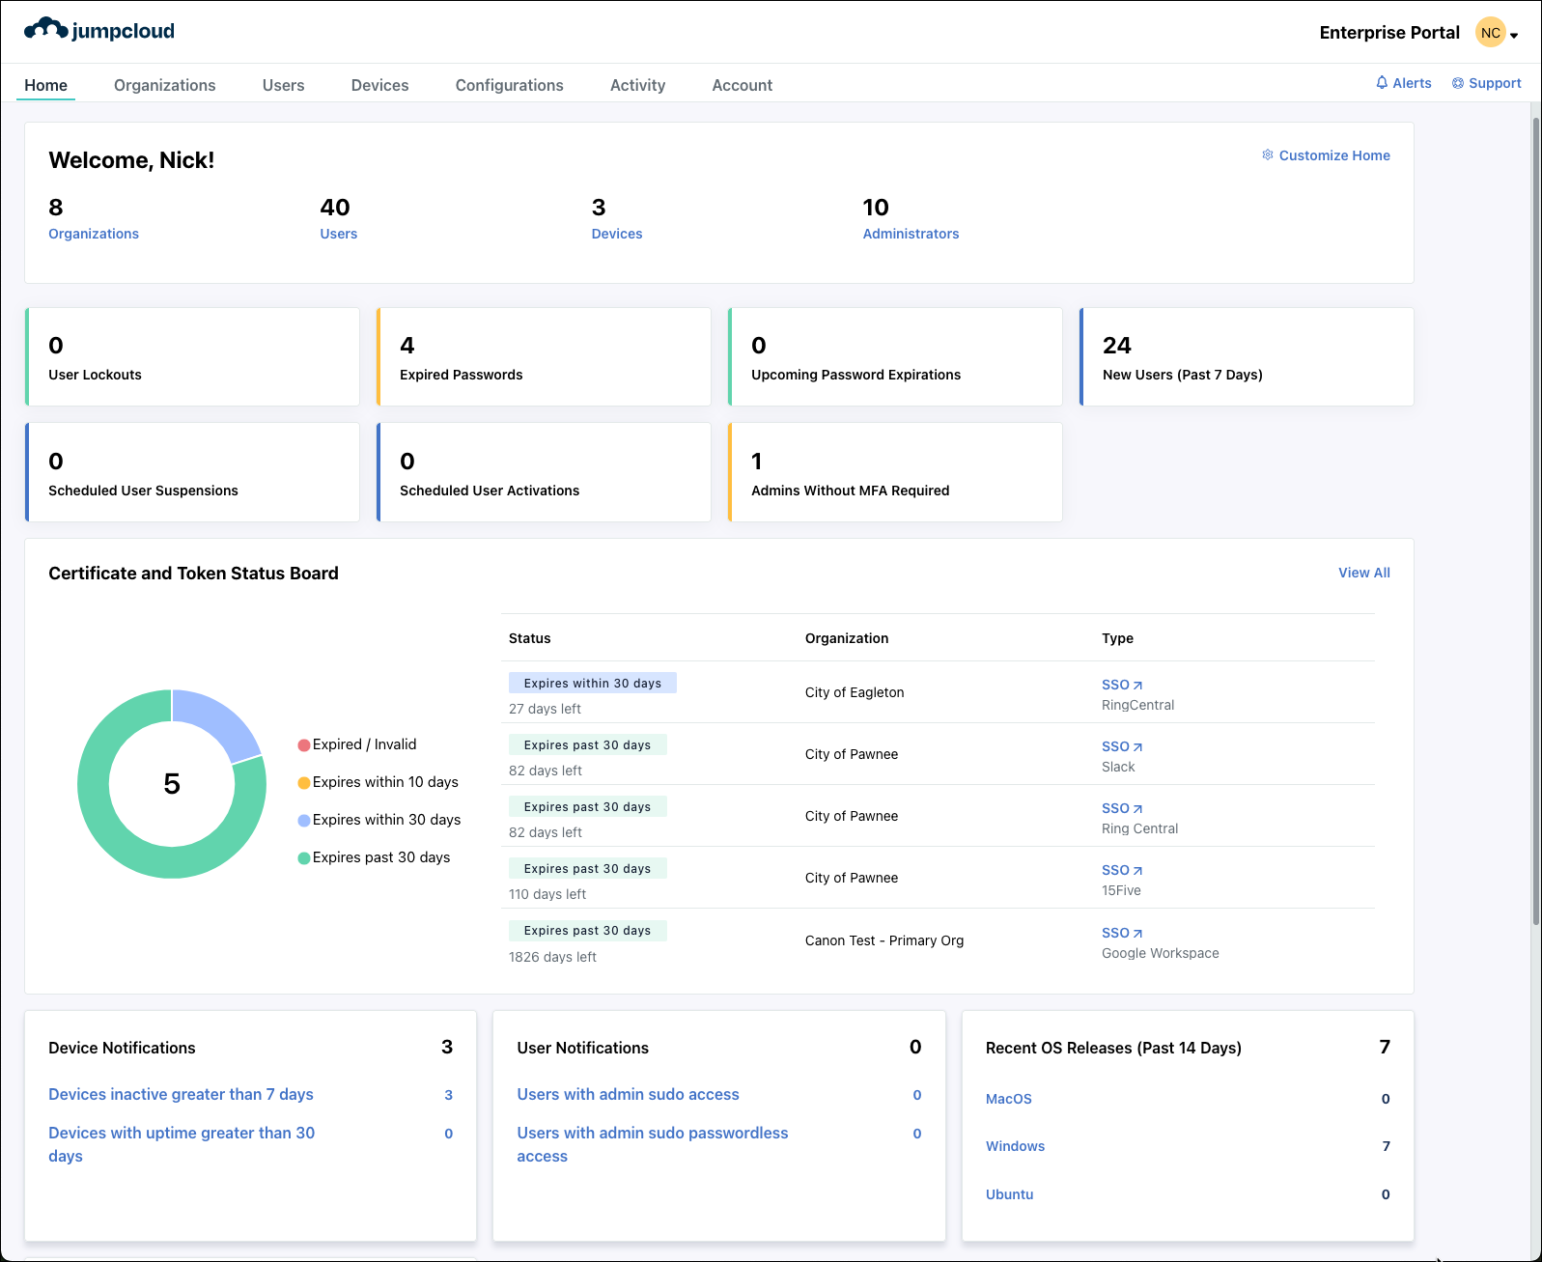Select the Home tab

45,85
